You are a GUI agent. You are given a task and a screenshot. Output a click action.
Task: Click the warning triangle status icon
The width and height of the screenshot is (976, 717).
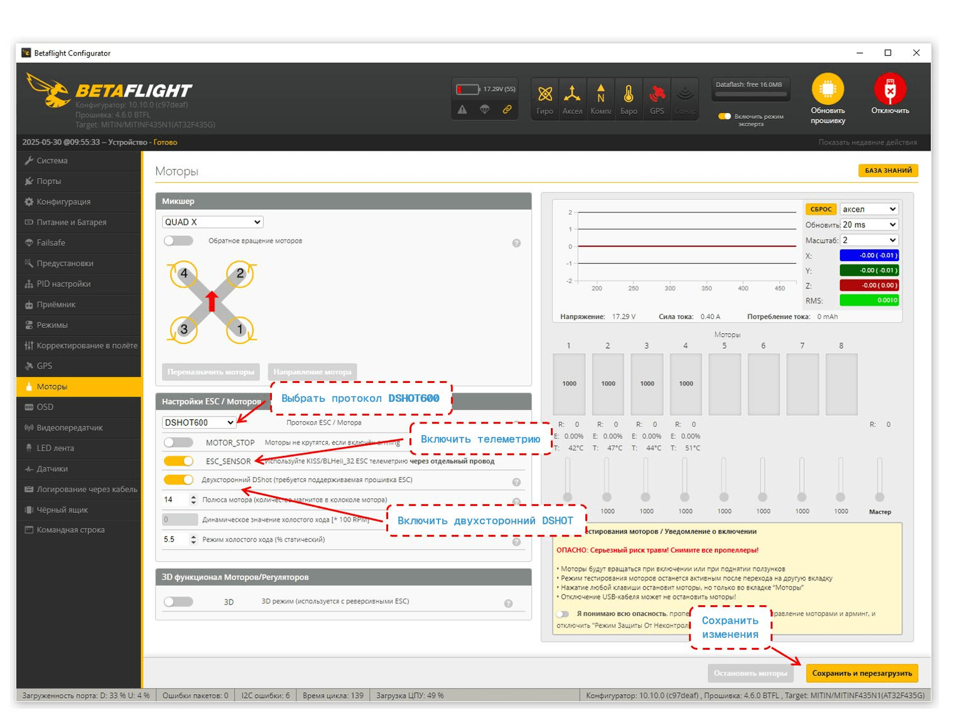462,109
